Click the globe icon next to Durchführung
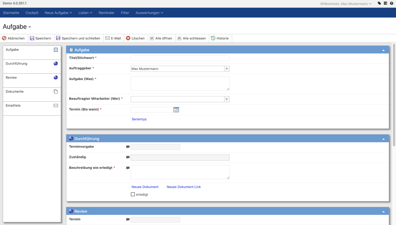 (x=56, y=63)
